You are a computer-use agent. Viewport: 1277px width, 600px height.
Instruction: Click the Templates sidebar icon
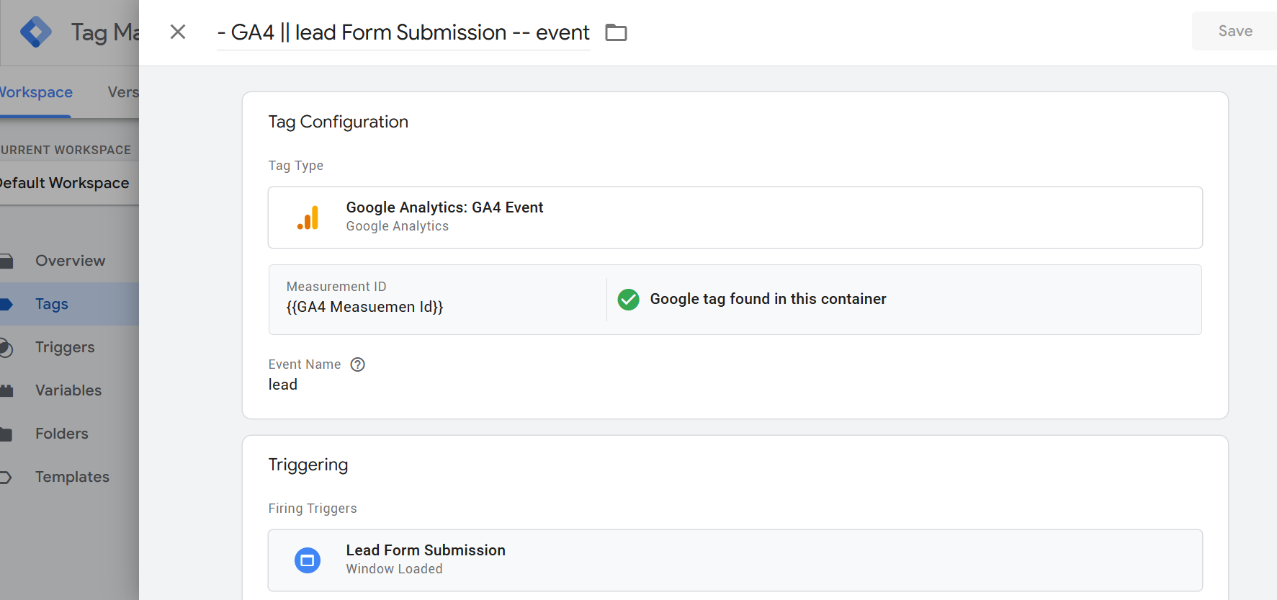tap(6, 477)
